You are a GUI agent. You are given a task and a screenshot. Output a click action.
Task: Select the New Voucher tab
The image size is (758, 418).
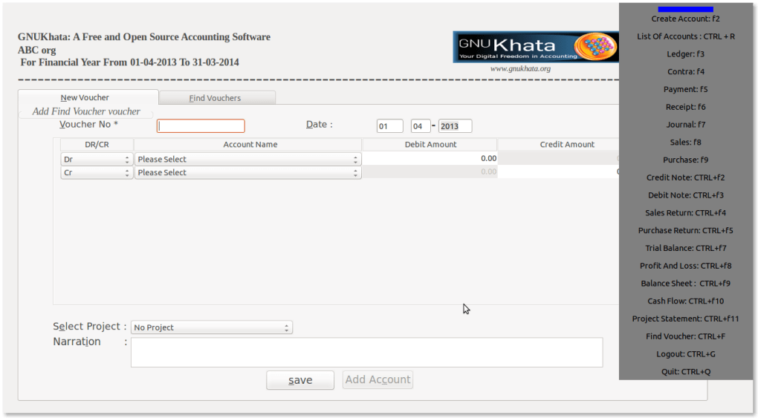tap(85, 97)
